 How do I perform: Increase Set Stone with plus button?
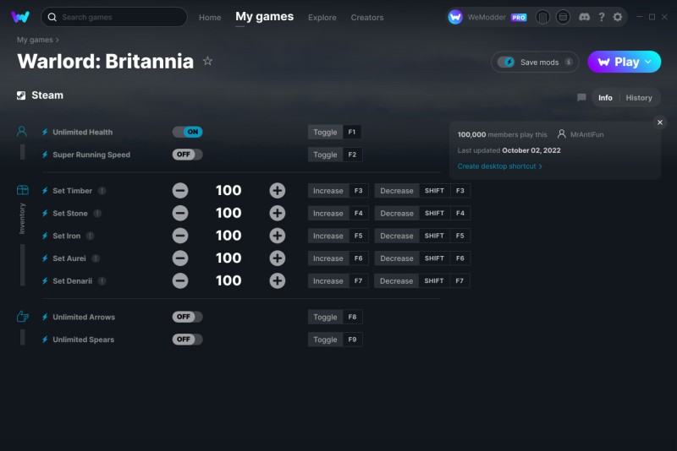(x=278, y=213)
